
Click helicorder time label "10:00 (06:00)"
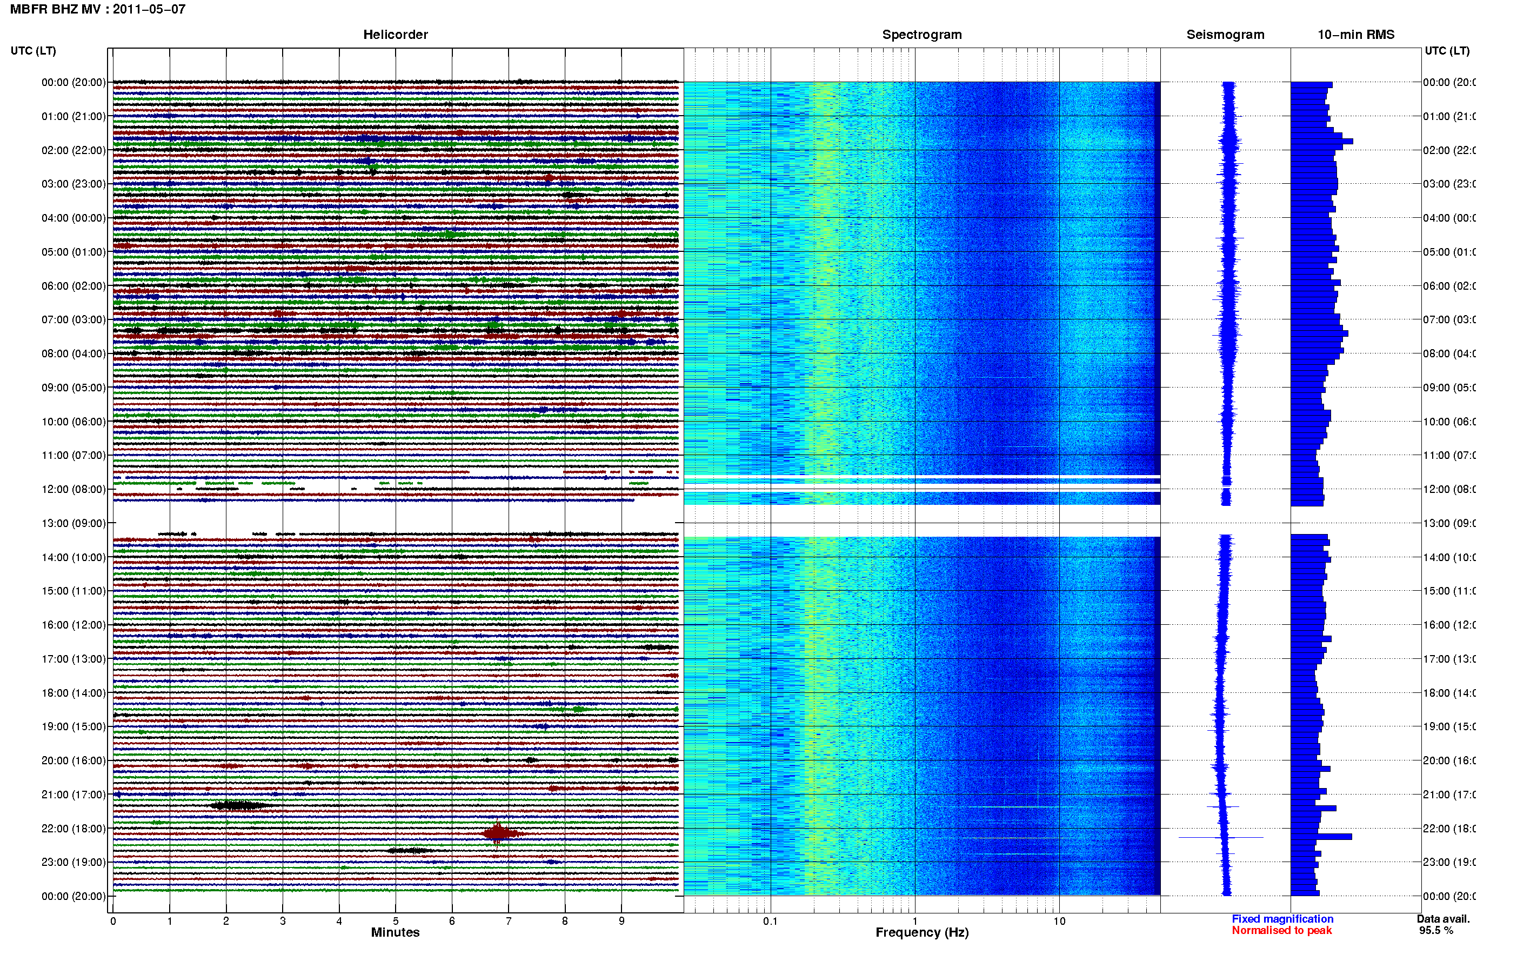pos(73,422)
